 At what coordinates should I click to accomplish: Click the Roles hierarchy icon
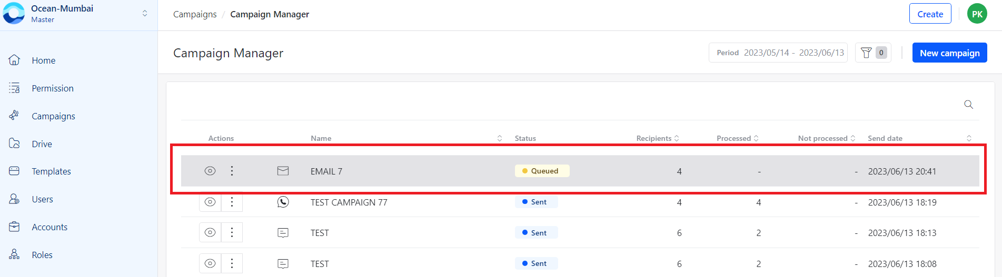click(14, 254)
